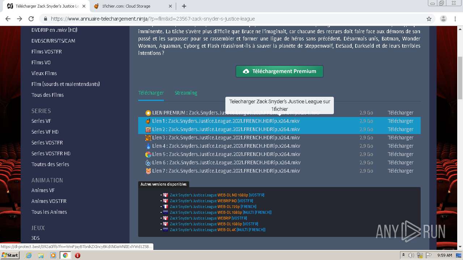463x260 pixels.
Task: Open the media player taskbar icon
Action: pyautogui.click(x=53, y=255)
